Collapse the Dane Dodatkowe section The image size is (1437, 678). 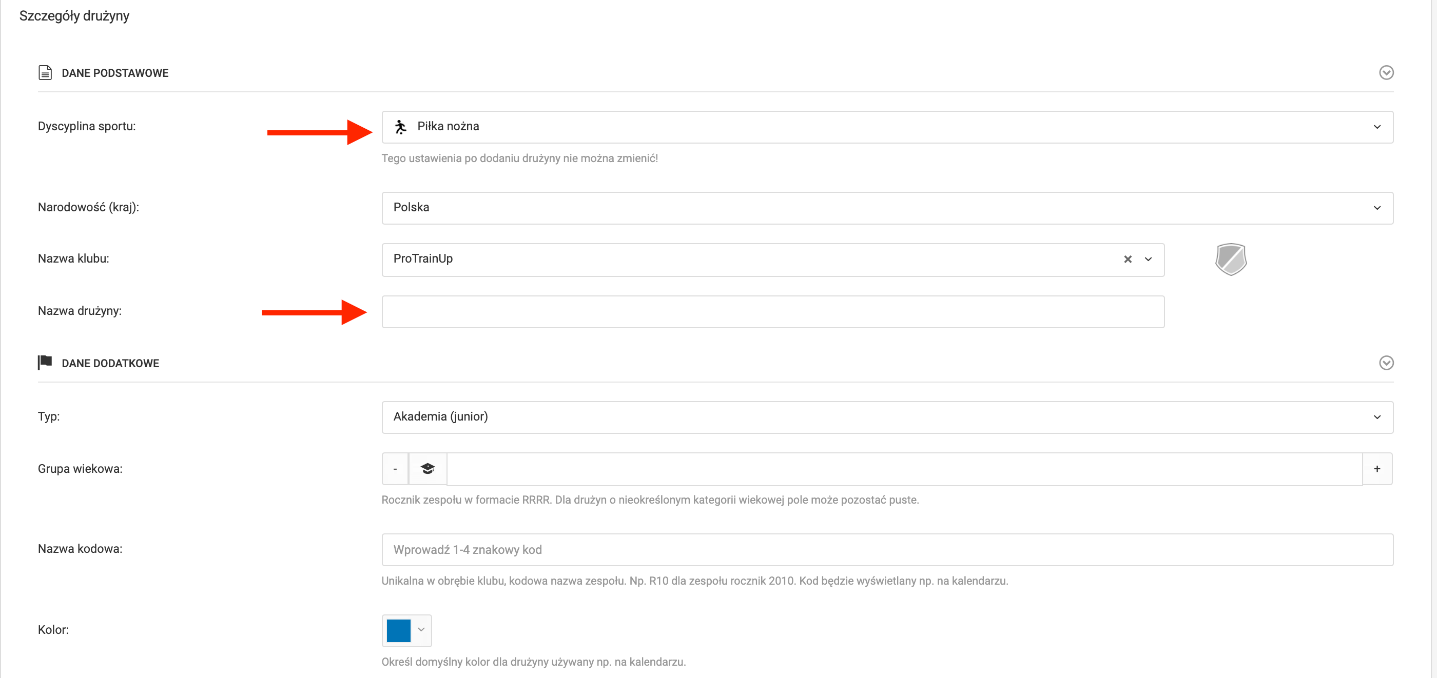pyautogui.click(x=1386, y=363)
